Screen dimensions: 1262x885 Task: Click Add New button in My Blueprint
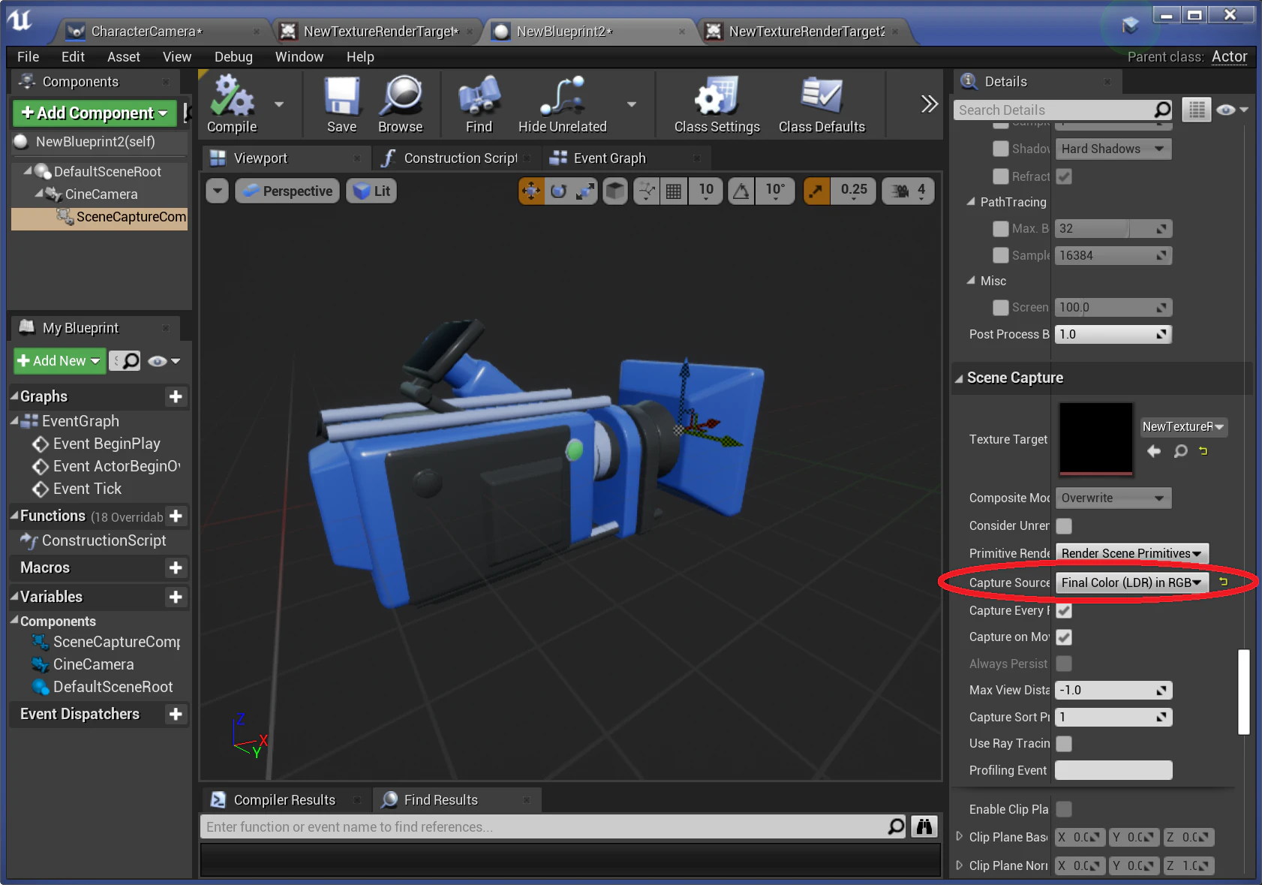coord(59,361)
